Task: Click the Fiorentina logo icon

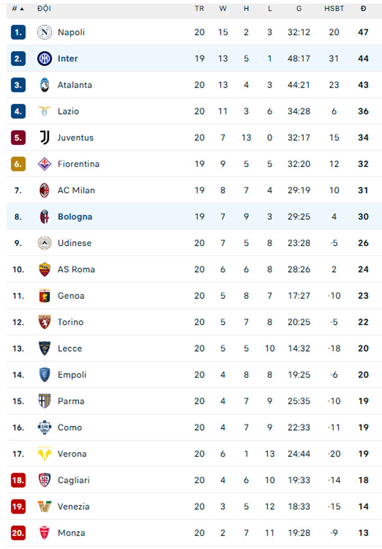Action: tap(44, 164)
